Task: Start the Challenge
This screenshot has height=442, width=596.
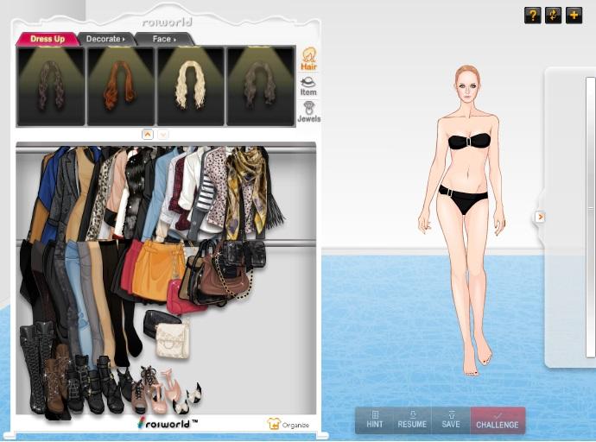Action: point(498,420)
